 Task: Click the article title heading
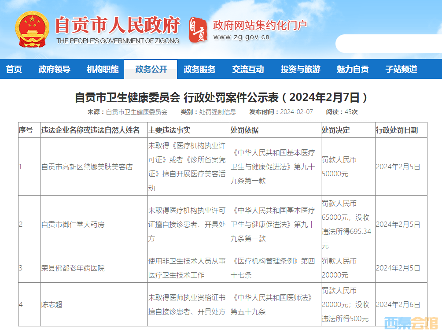coord(221,97)
